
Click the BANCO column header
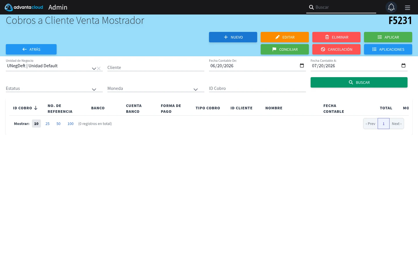point(98,108)
